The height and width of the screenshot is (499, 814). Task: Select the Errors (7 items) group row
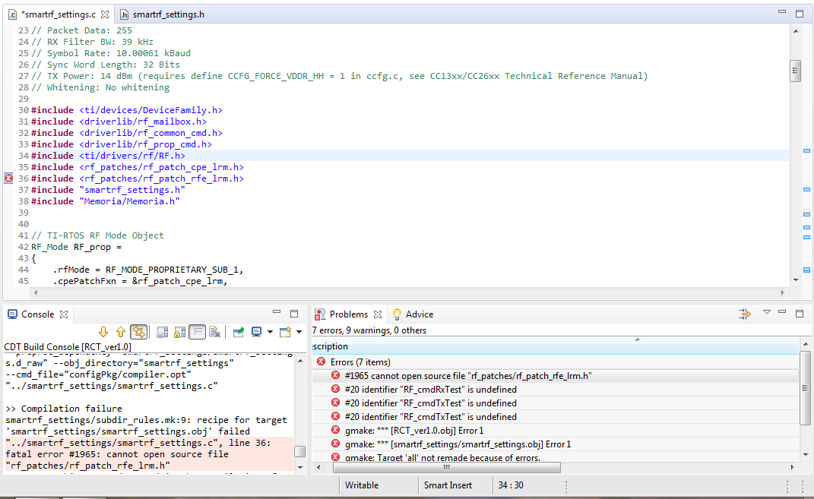[x=556, y=362]
